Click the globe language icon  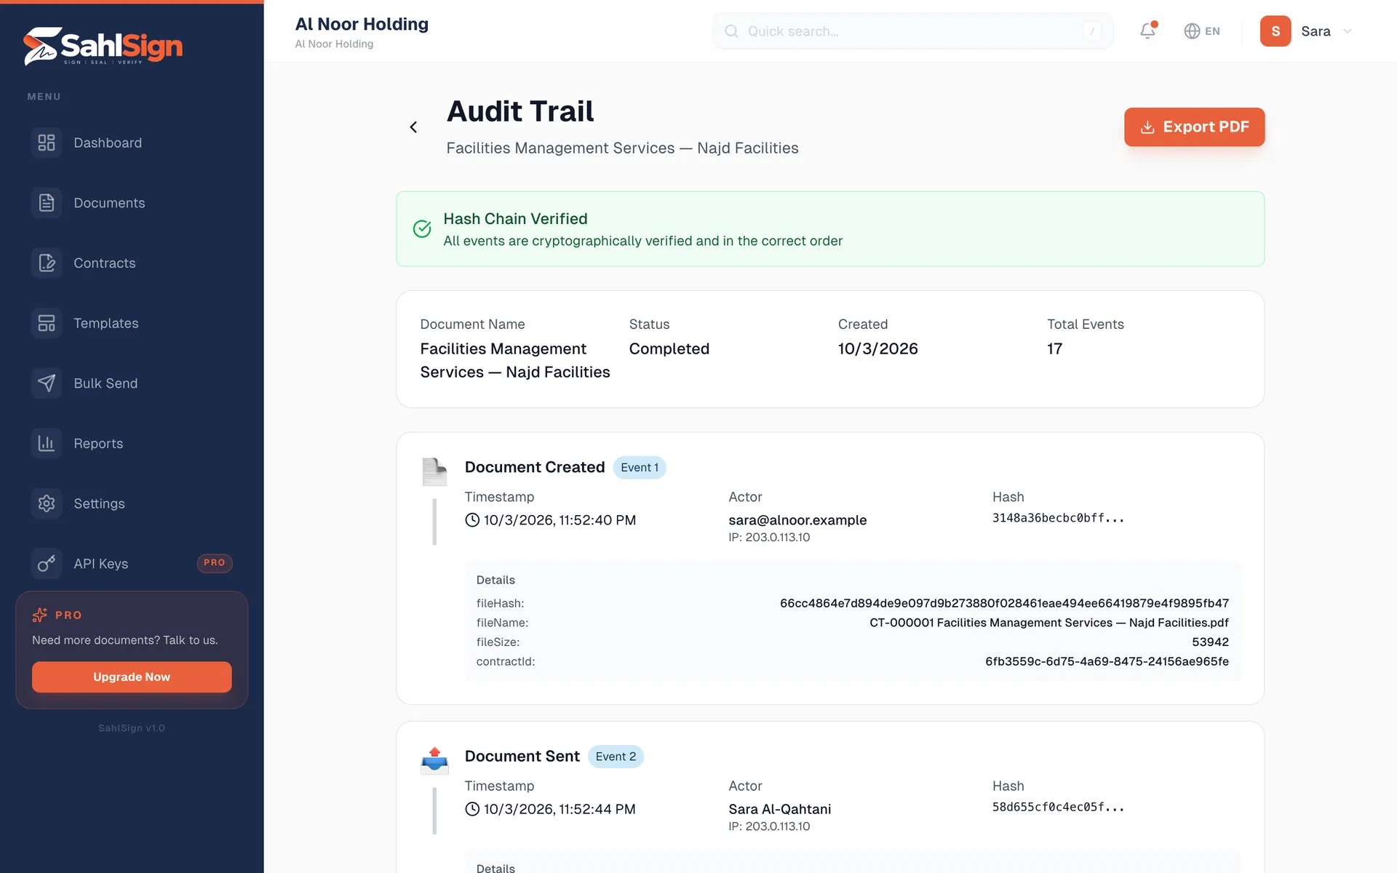click(x=1192, y=31)
